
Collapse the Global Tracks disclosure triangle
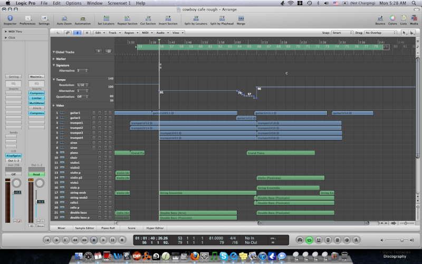(54, 52)
